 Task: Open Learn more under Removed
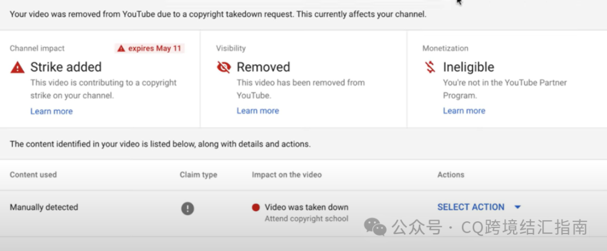(x=258, y=111)
